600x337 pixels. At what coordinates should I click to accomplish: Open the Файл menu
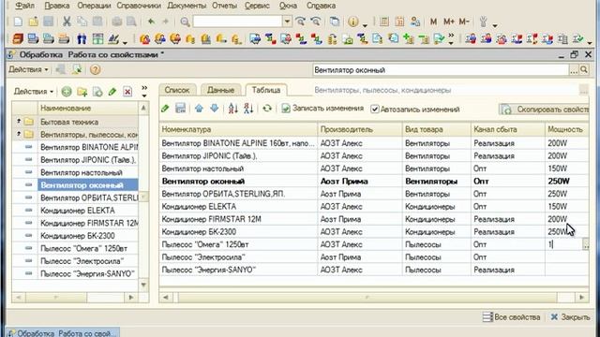click(x=25, y=6)
